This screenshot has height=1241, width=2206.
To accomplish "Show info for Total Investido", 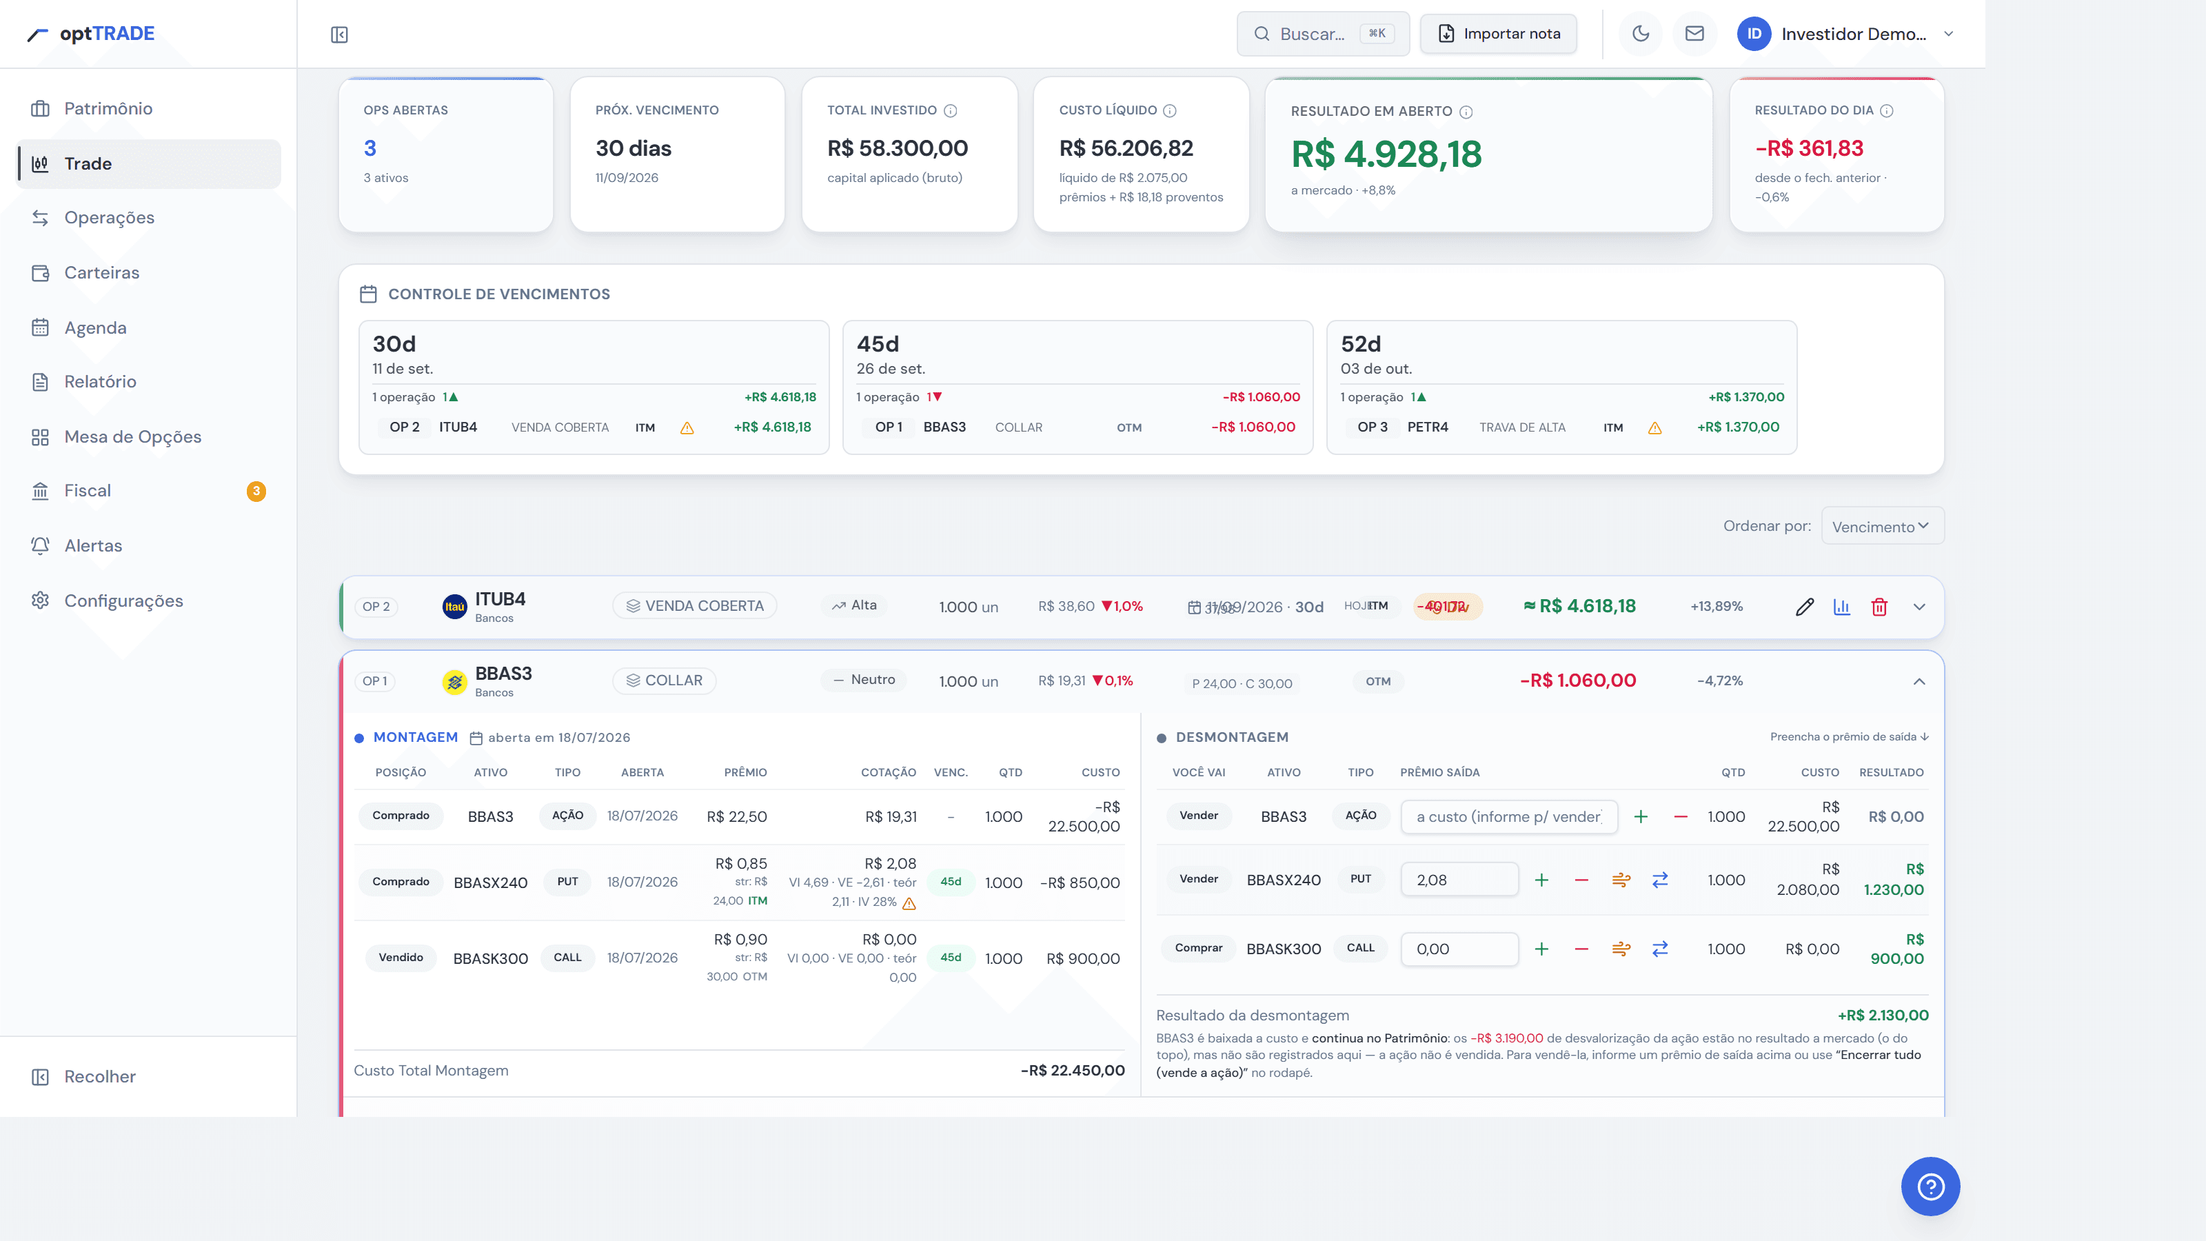I will point(951,110).
